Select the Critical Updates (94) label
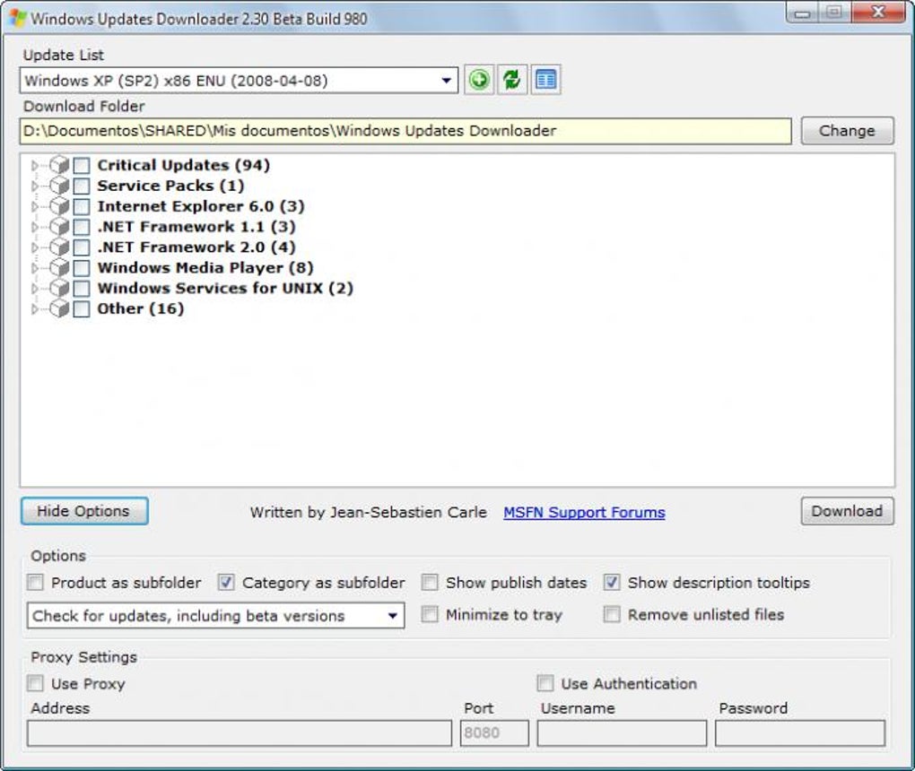This screenshot has width=915, height=771. point(183,165)
